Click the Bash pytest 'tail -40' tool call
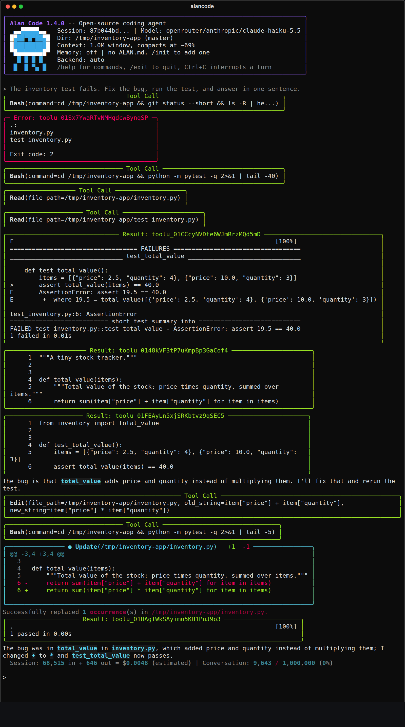 [x=144, y=176]
